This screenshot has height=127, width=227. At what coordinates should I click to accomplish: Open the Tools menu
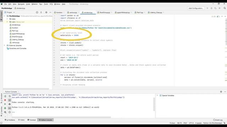point(46,4)
